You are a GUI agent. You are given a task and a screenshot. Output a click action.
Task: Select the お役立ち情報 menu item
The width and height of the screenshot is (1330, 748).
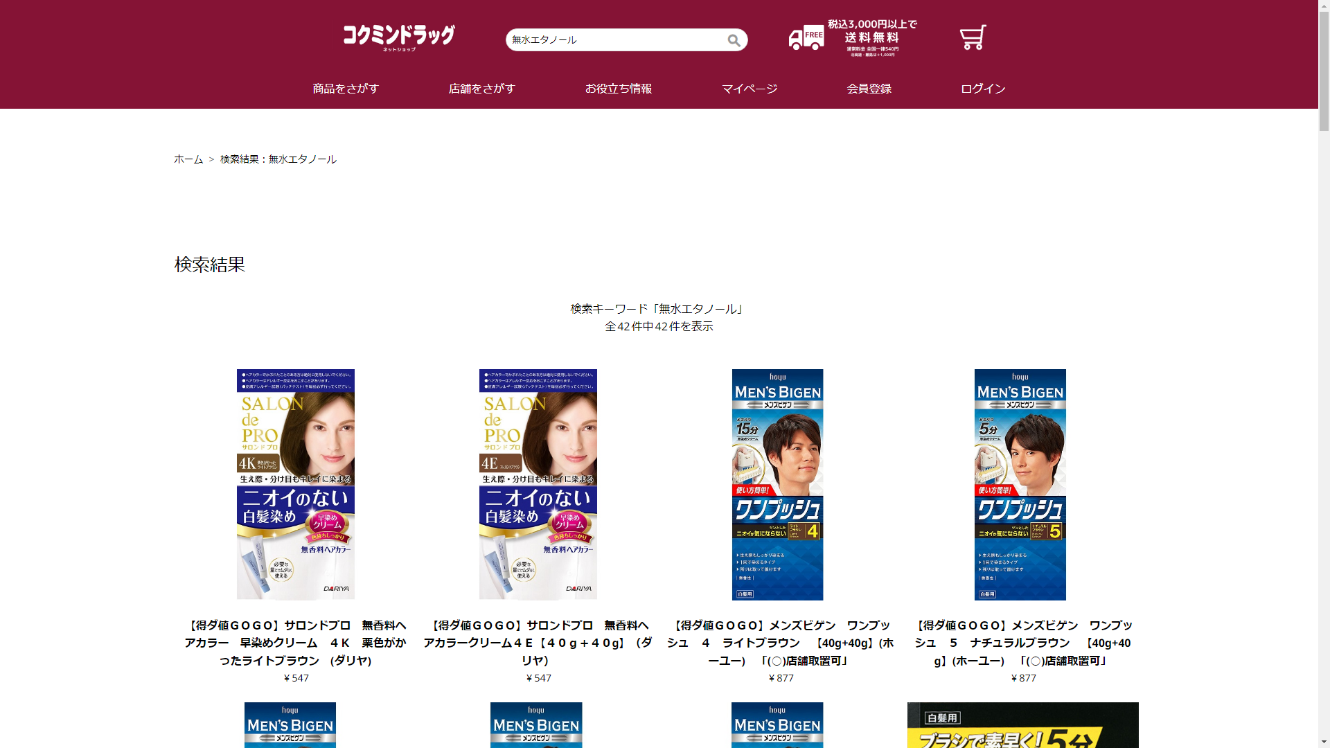[x=619, y=89]
